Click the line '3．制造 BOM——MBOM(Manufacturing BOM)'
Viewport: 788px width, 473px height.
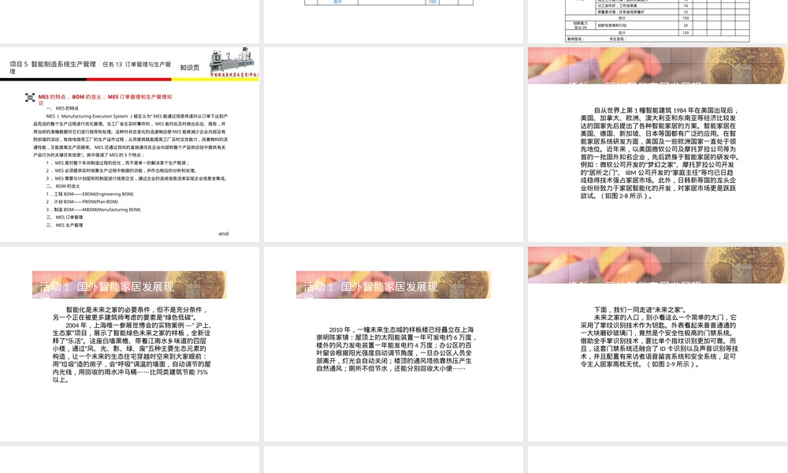click(94, 210)
